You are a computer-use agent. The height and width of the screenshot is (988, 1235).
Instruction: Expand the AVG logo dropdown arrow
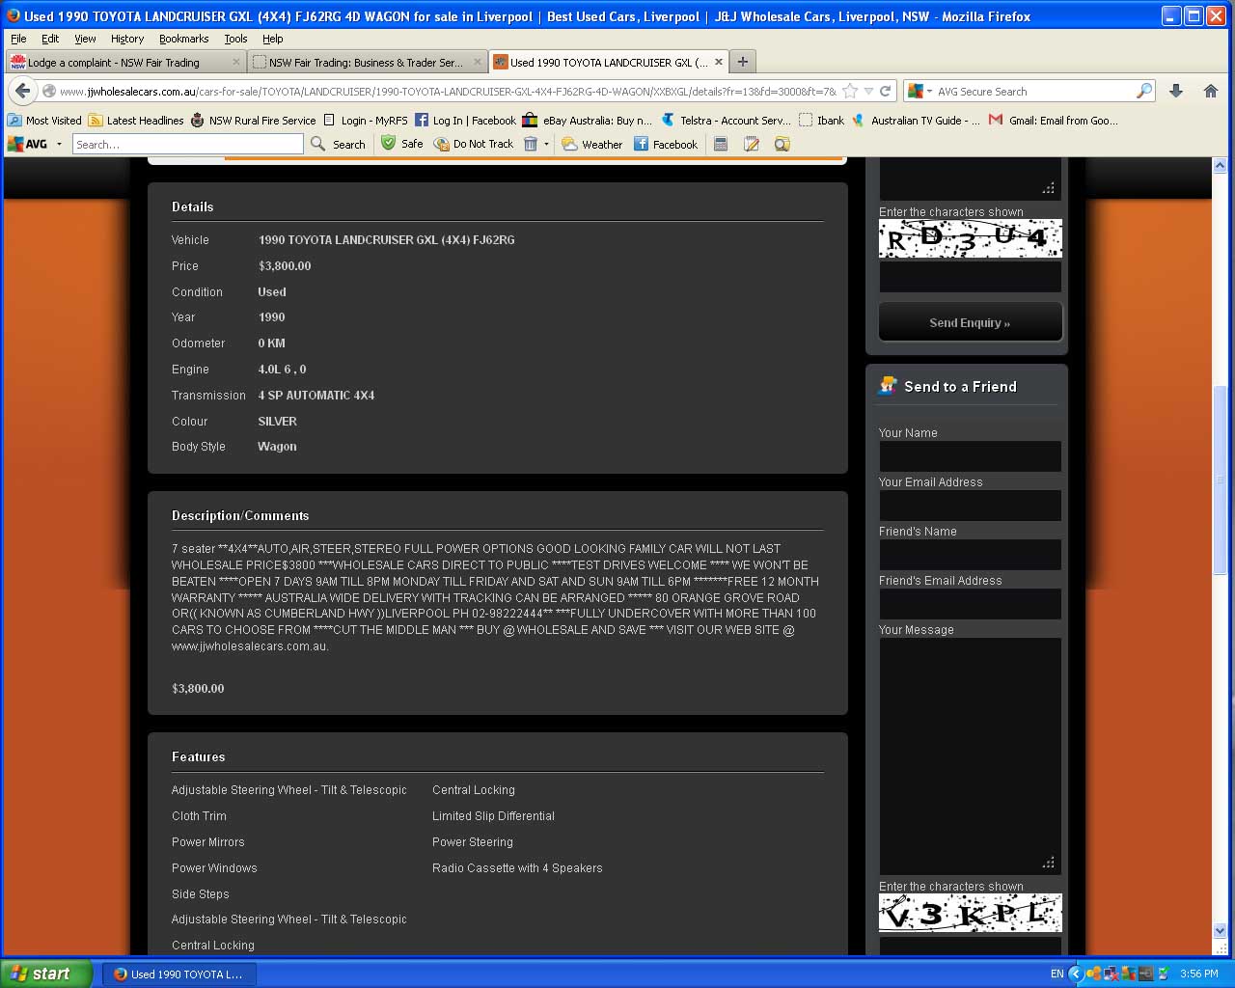tap(59, 144)
